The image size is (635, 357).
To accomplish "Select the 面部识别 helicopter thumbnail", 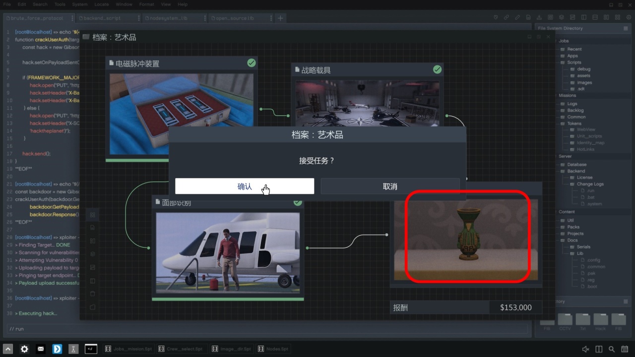I will (x=228, y=253).
